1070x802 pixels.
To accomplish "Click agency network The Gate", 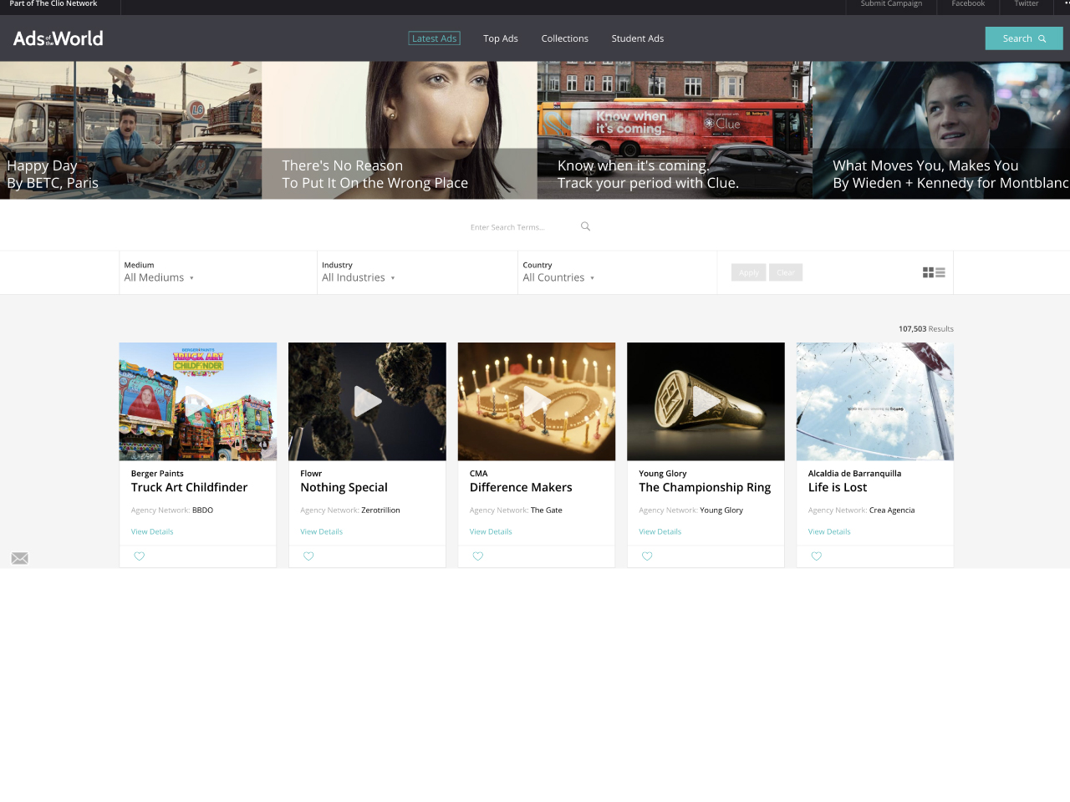I will [x=547, y=510].
